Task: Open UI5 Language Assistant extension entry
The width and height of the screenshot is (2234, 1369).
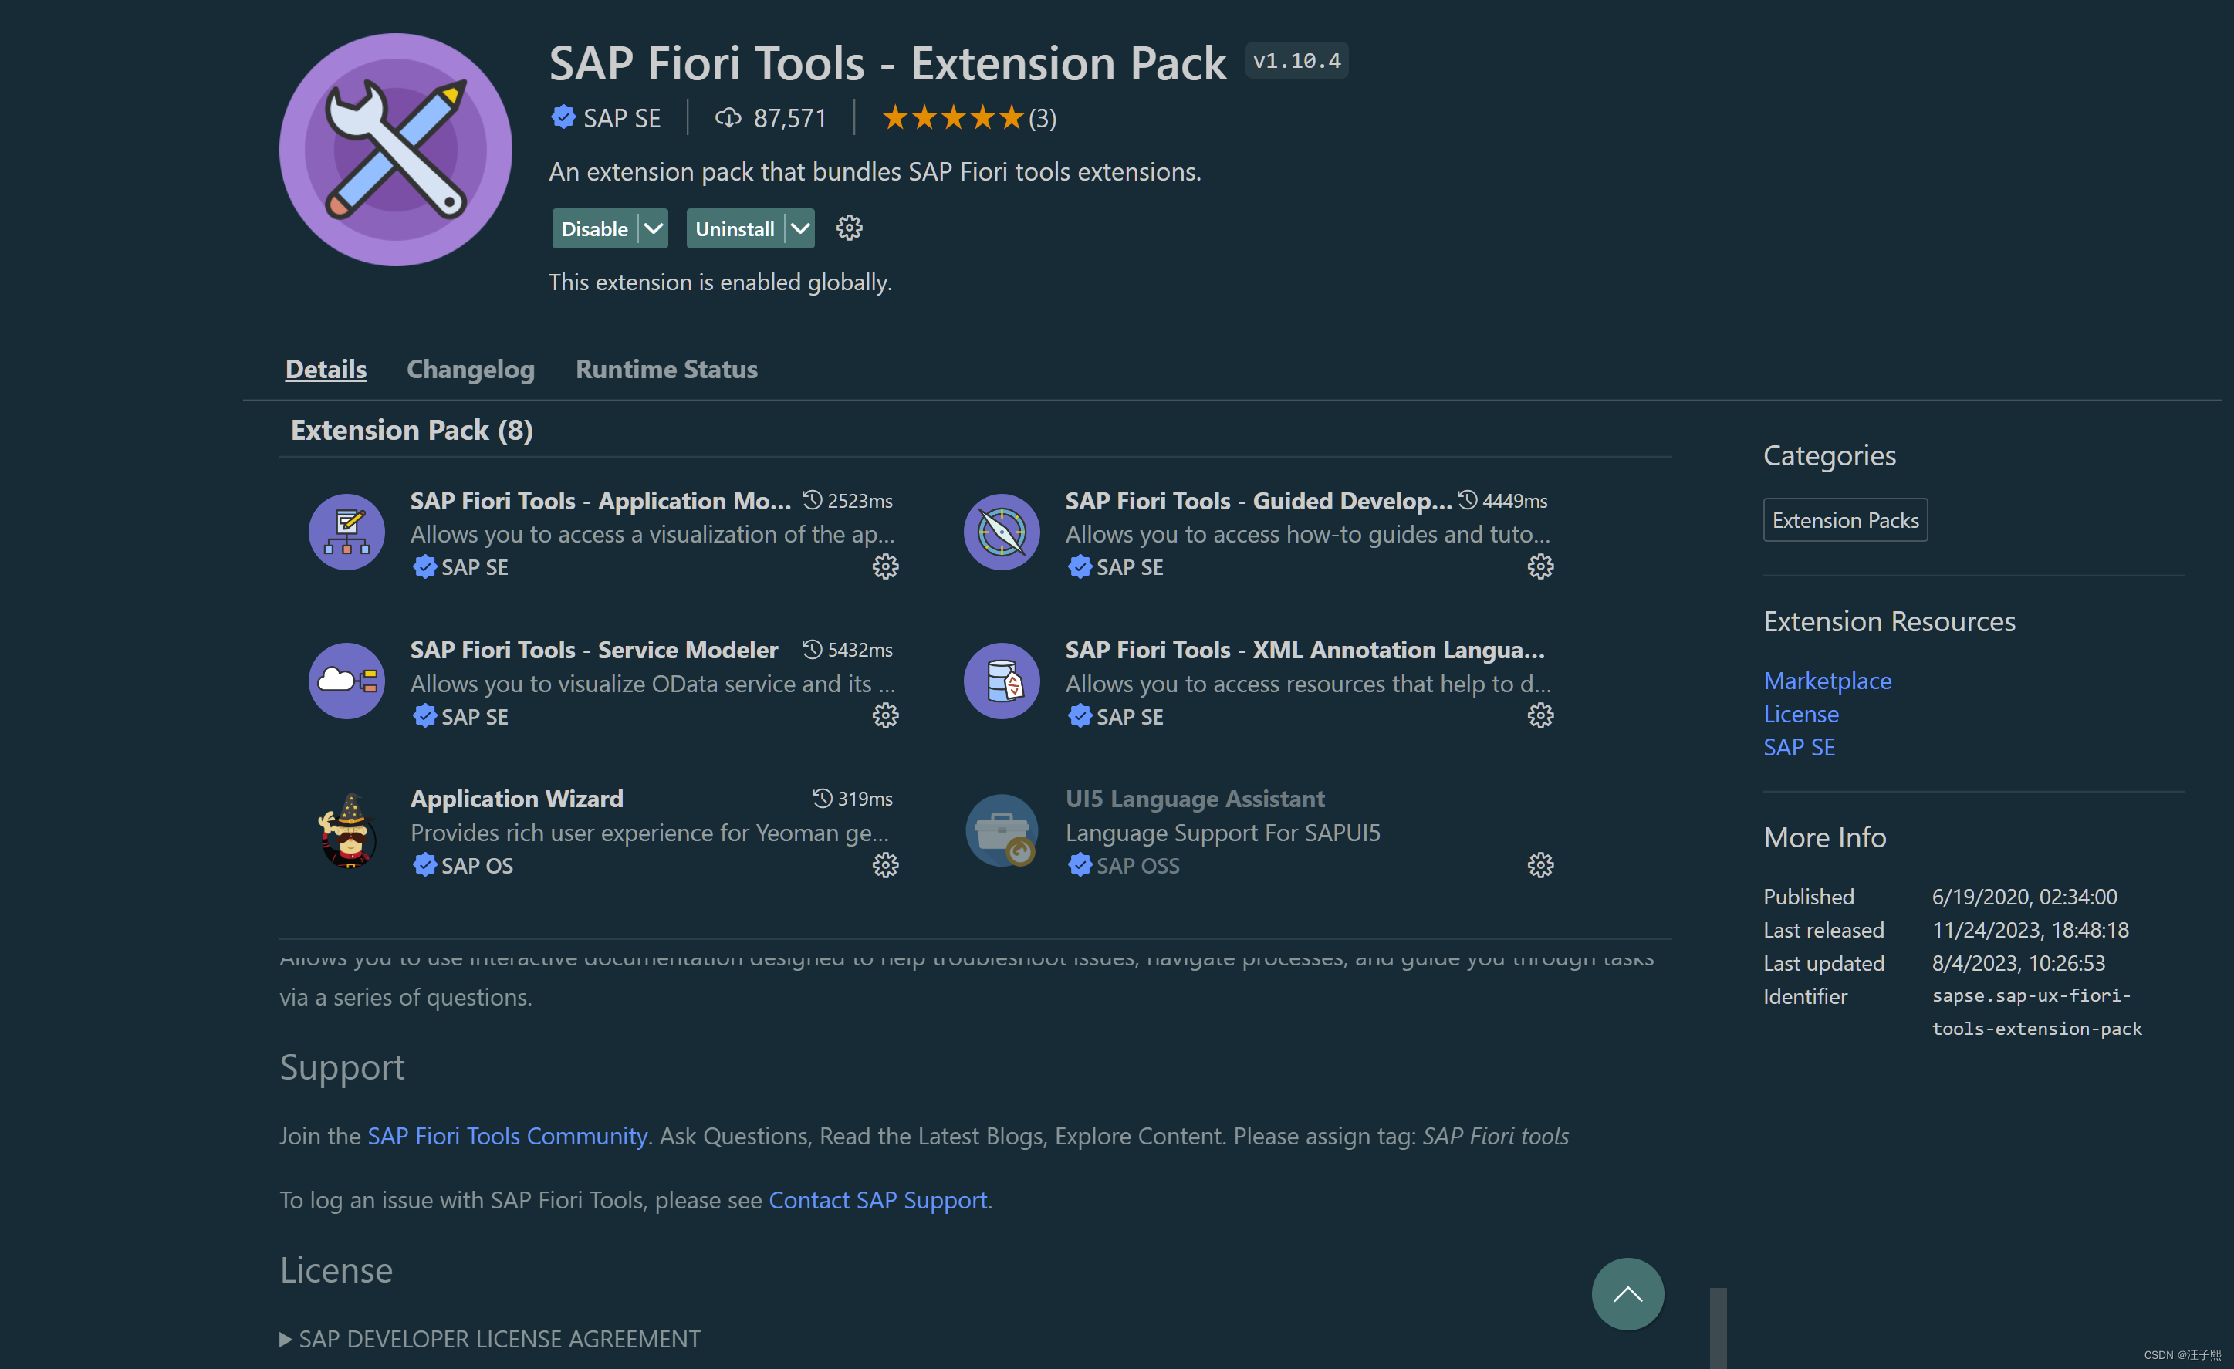Action: coord(1194,798)
